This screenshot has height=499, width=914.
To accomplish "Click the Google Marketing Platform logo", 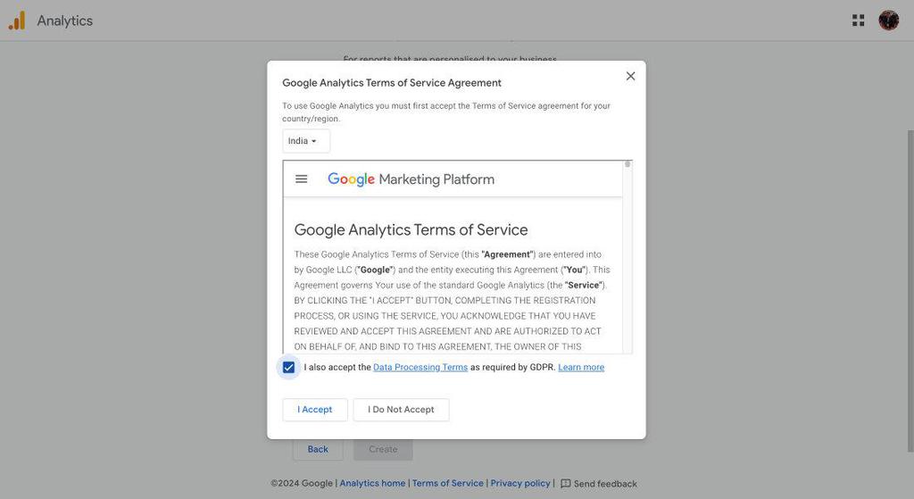I will [411, 179].
